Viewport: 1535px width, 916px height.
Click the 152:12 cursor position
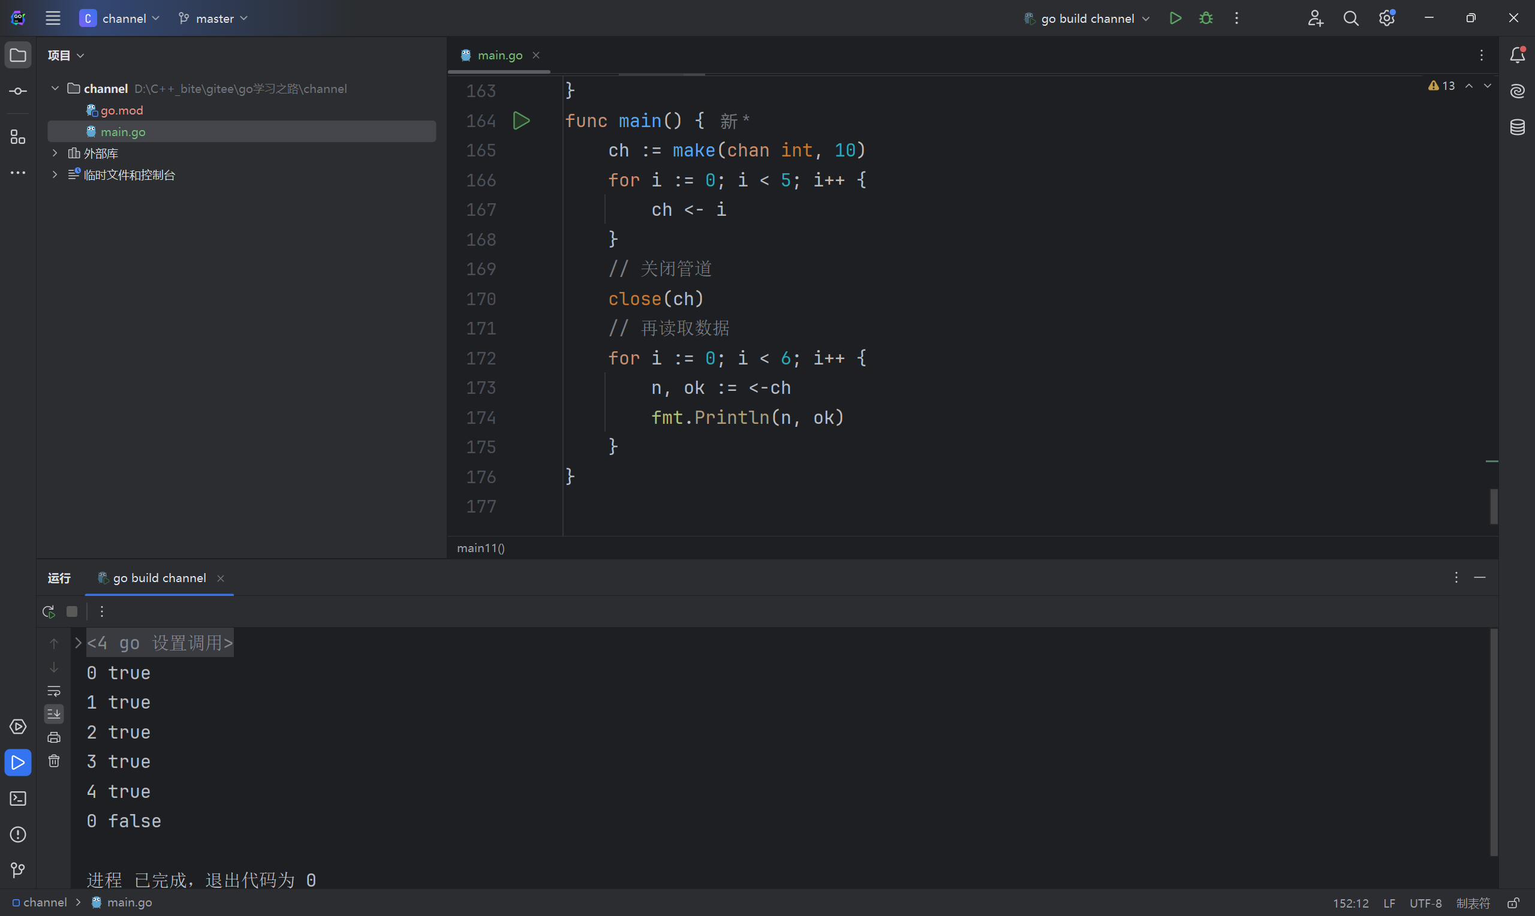[1350, 903]
